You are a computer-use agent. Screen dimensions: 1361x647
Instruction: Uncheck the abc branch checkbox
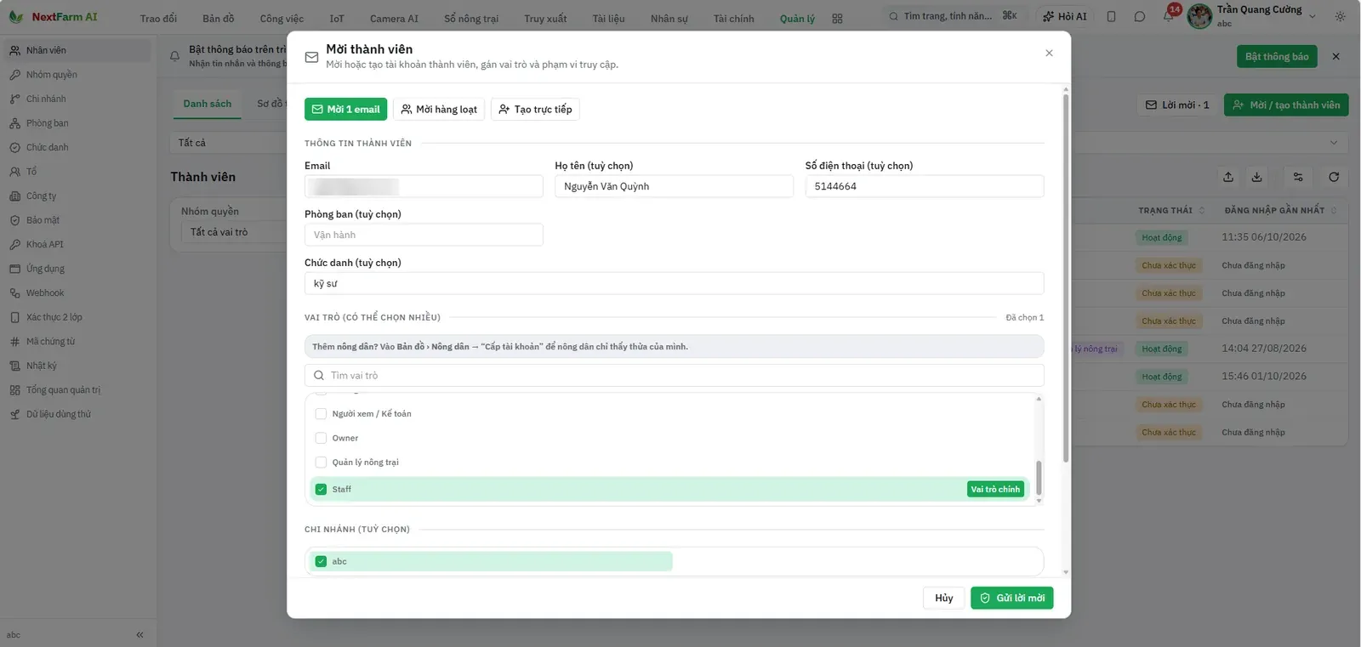coord(321,561)
